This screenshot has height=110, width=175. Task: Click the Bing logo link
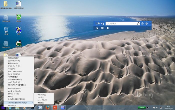(x=100, y=24)
